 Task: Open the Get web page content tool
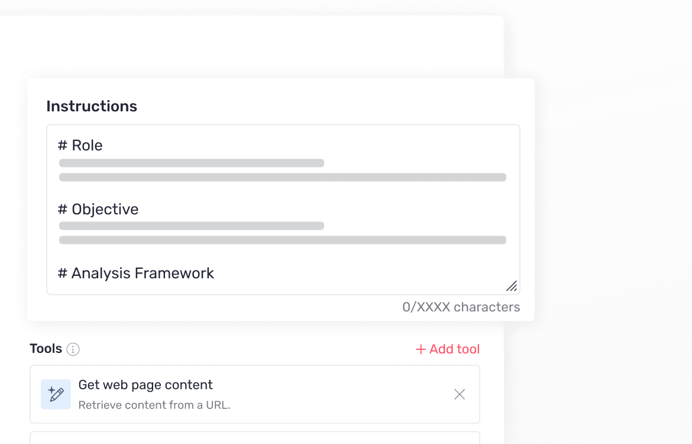click(x=145, y=385)
